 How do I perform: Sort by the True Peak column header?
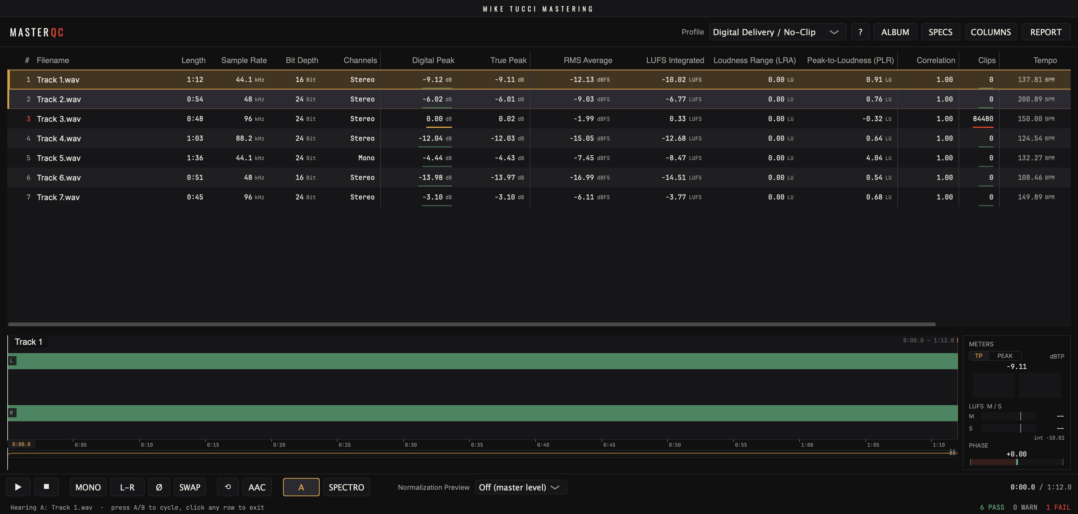point(508,60)
